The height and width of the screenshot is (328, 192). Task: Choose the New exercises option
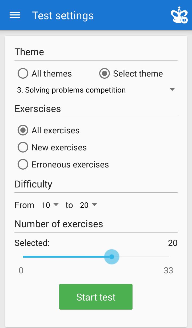[23, 147]
